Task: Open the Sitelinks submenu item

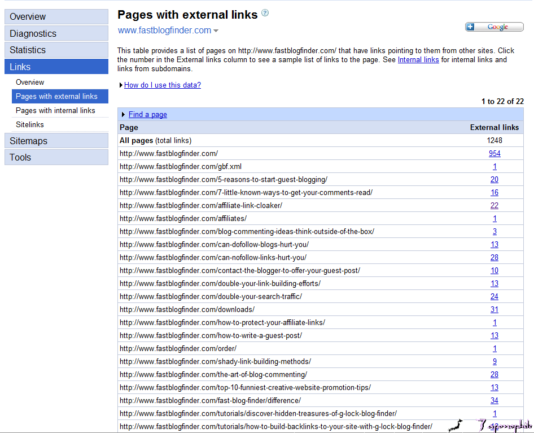Action: click(x=29, y=124)
